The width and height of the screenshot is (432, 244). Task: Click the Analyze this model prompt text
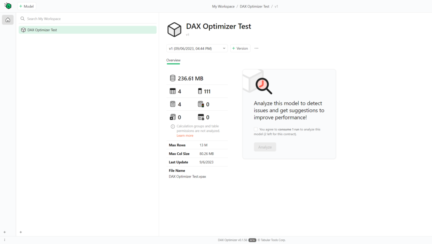(x=289, y=110)
